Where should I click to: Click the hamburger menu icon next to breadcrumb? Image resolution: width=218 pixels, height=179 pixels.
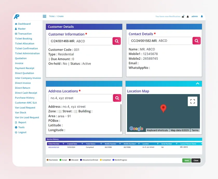click(44, 16)
